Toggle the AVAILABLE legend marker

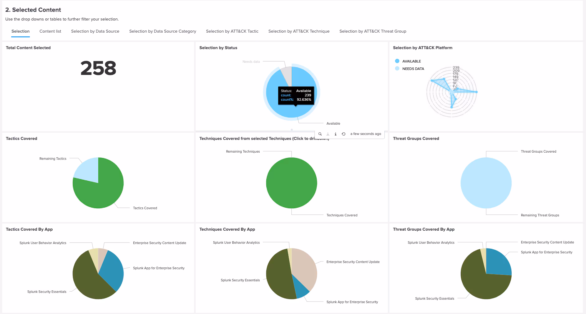pos(397,61)
